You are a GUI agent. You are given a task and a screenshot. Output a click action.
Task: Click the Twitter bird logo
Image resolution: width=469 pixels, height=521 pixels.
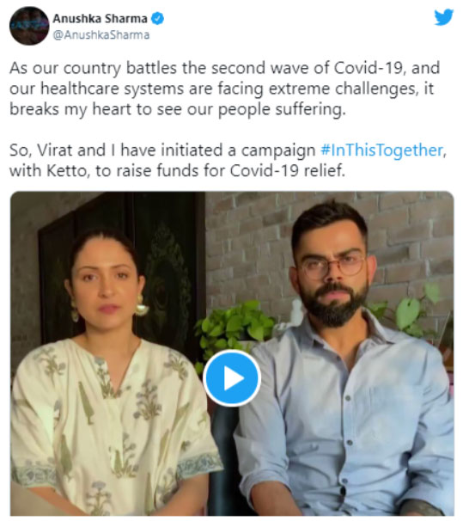[x=444, y=17]
